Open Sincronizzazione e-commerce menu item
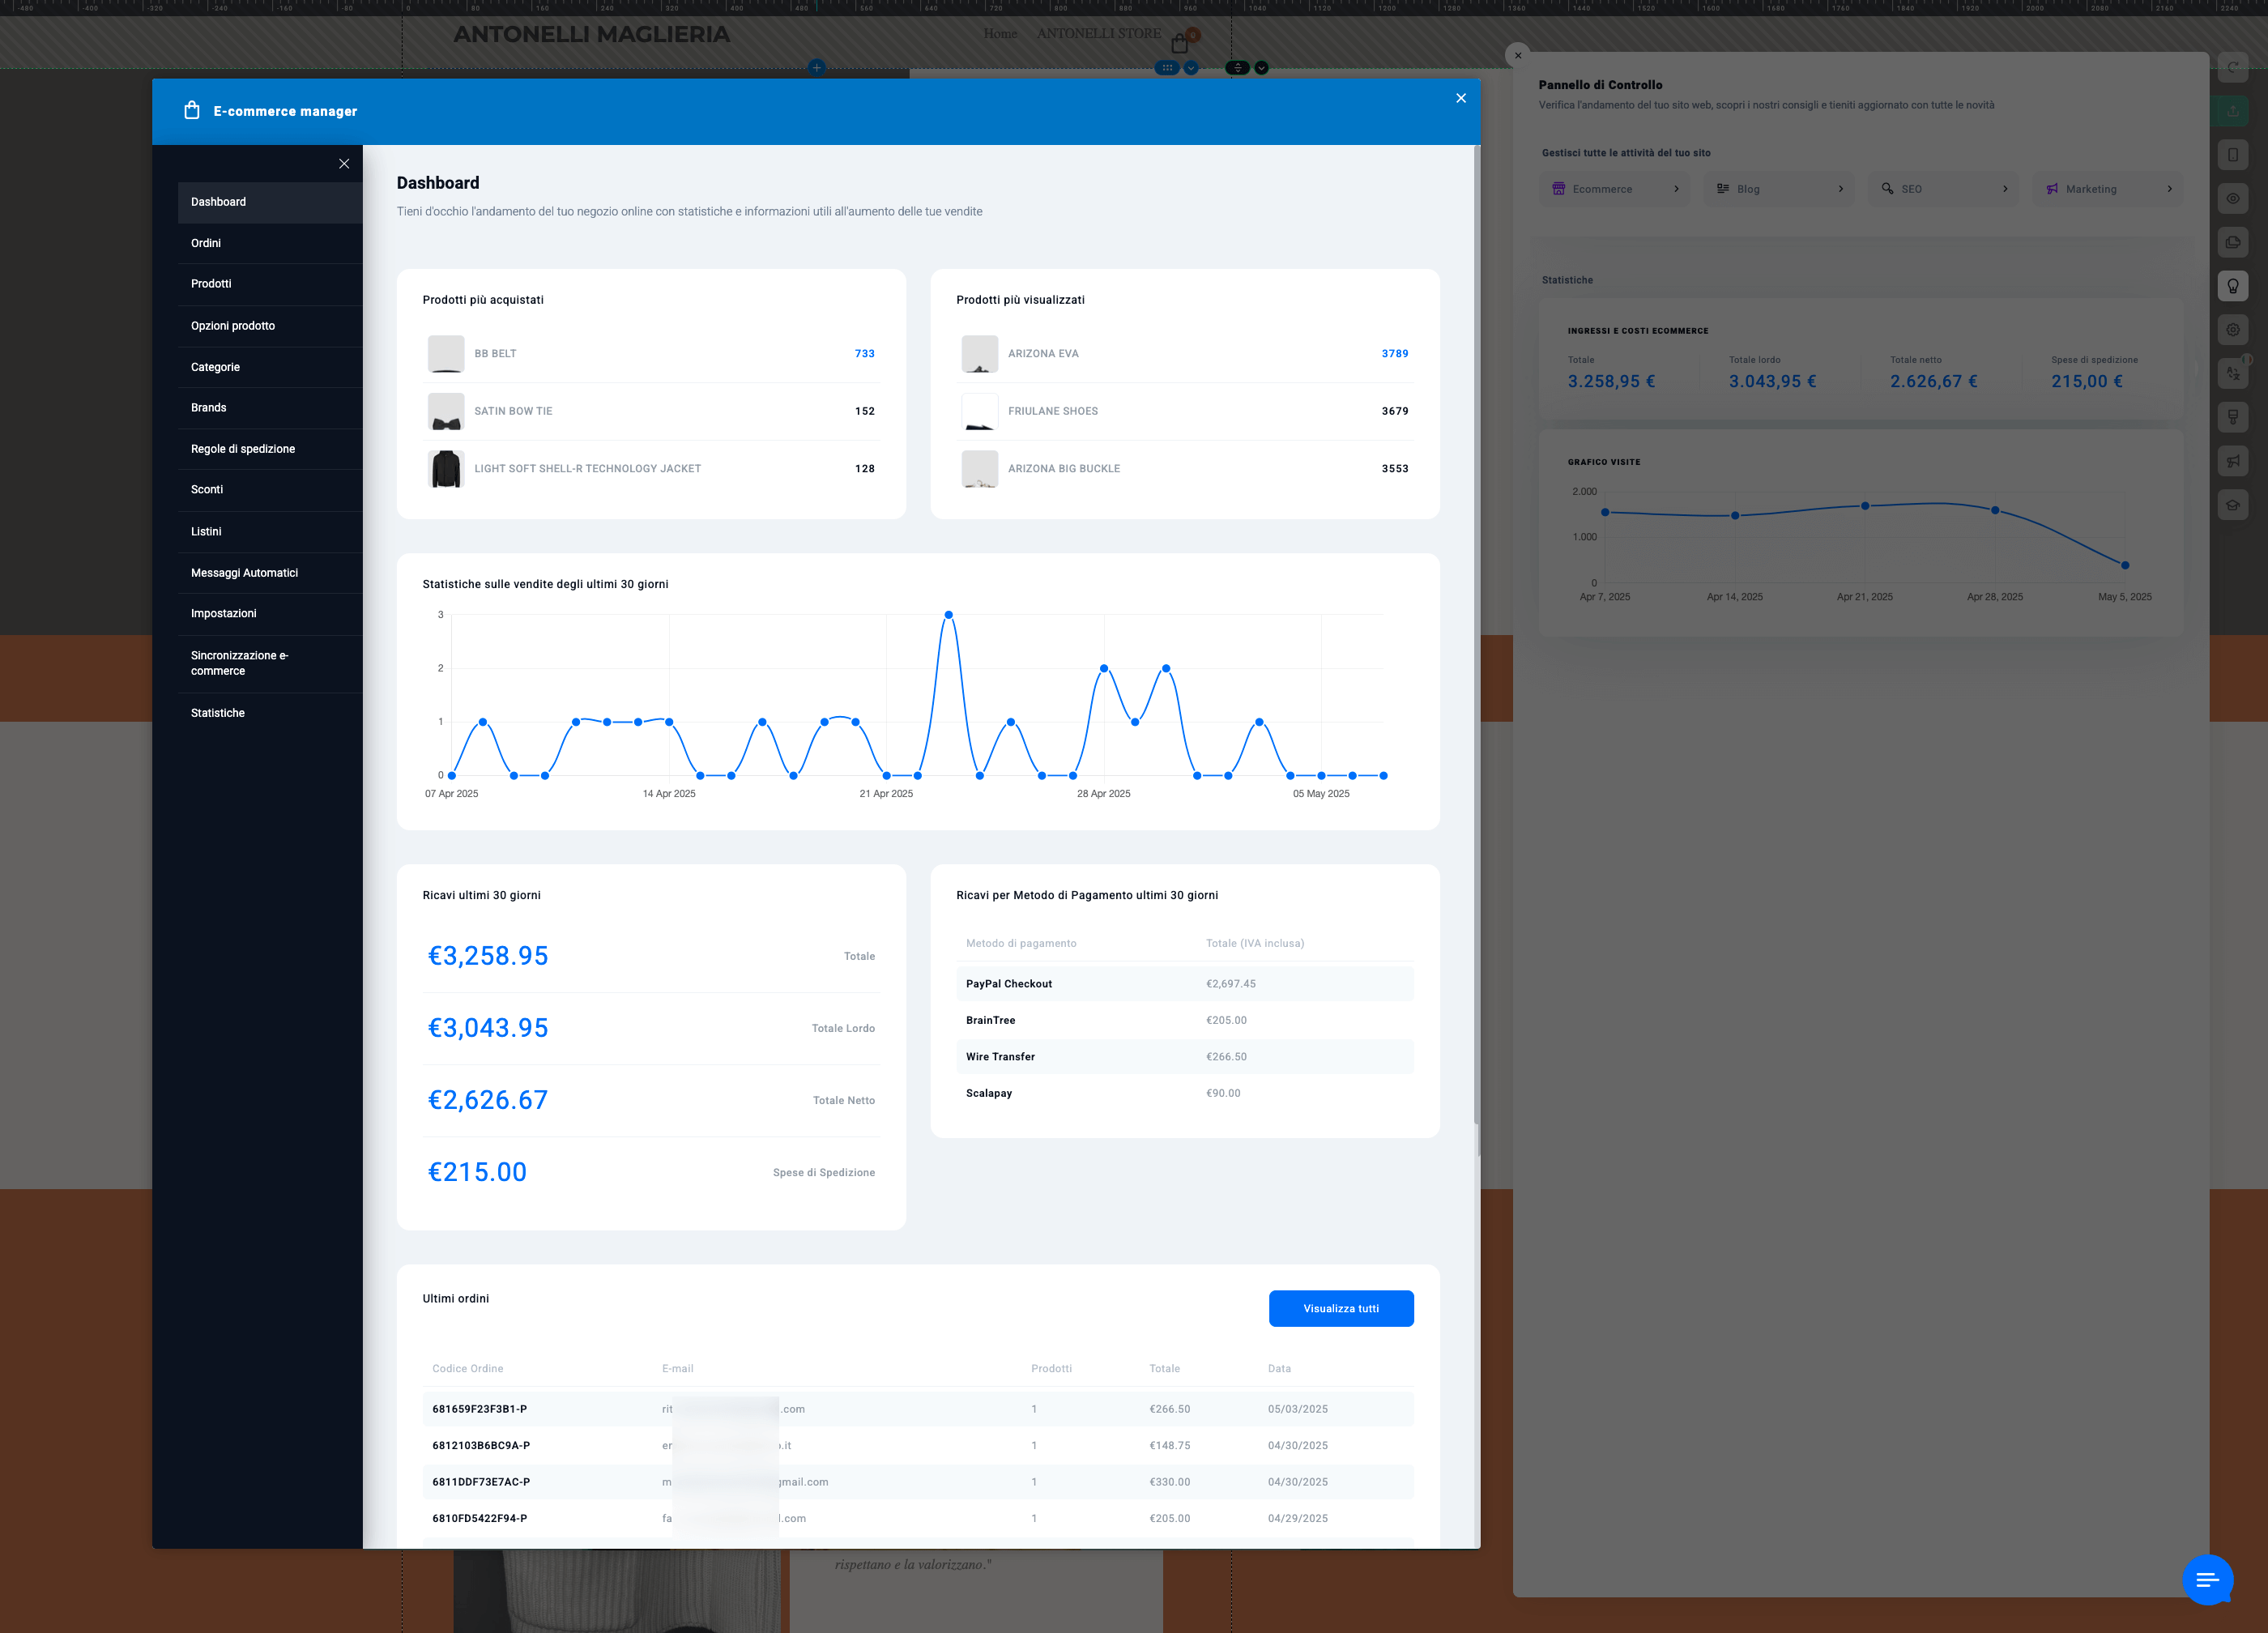The width and height of the screenshot is (2268, 1633). (270, 663)
